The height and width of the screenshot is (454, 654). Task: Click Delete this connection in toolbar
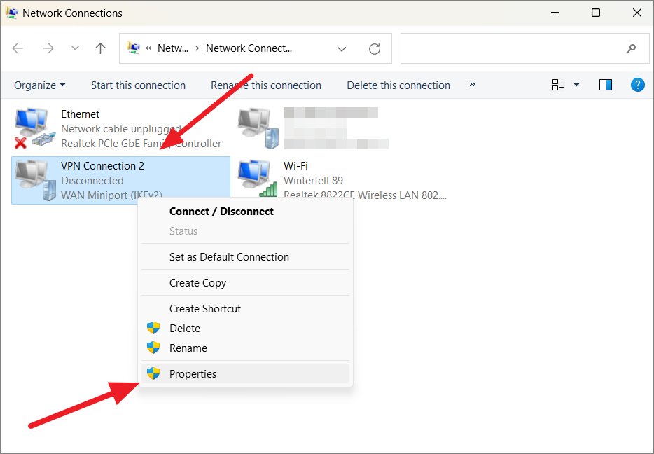pos(398,85)
